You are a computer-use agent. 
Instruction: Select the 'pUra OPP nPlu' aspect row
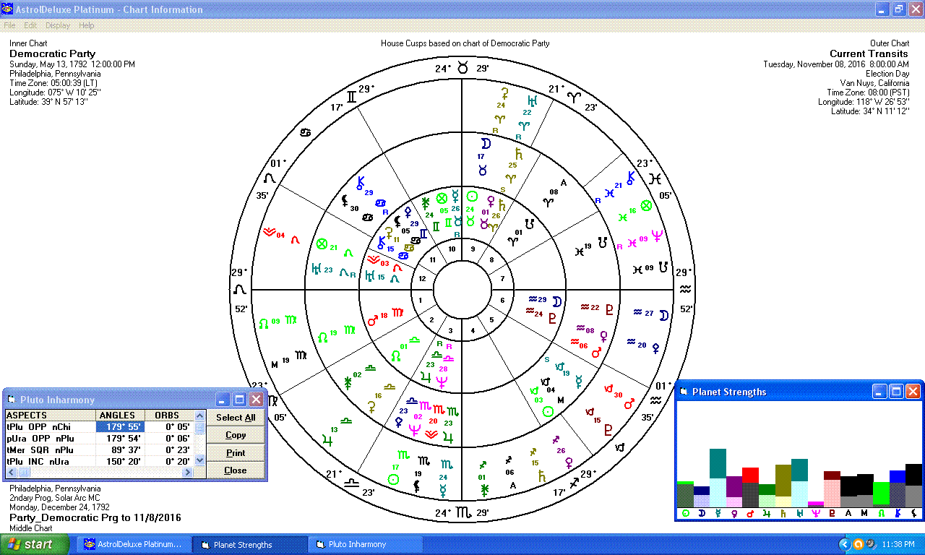(x=100, y=439)
